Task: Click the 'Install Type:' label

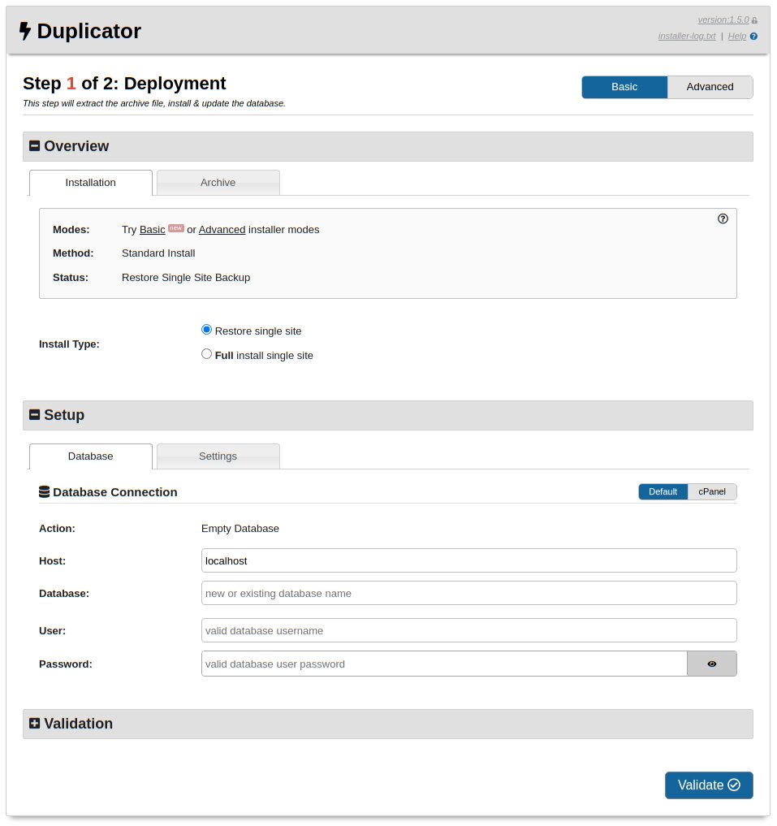Action: (69, 344)
